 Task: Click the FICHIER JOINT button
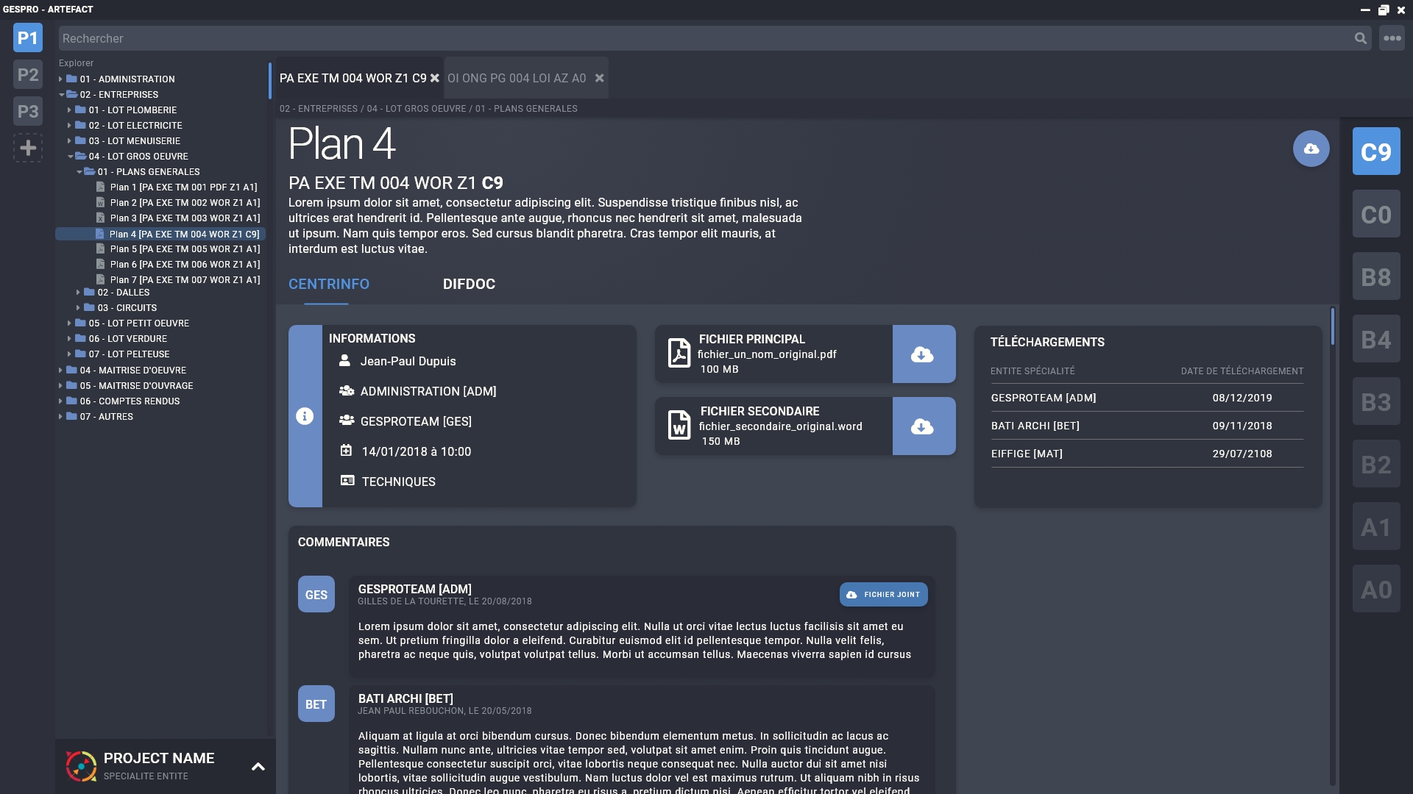tap(883, 595)
